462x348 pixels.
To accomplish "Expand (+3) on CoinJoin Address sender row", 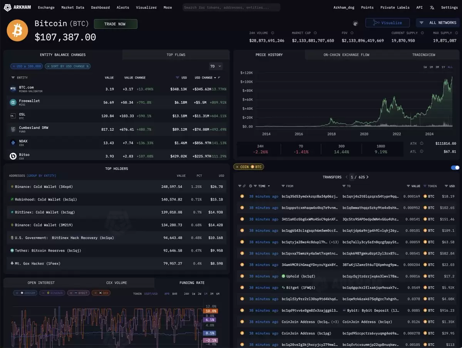I will click(x=334, y=322).
